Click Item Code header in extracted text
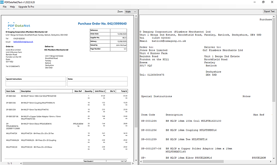277x165 pixels. pos(148,115)
